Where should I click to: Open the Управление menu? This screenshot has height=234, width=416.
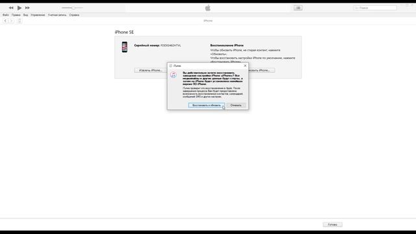tap(38, 15)
